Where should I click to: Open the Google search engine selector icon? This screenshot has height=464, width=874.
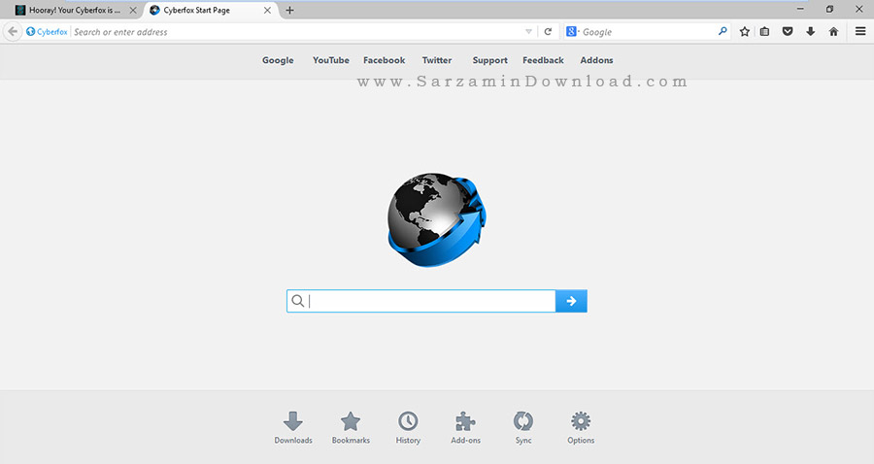pos(572,32)
